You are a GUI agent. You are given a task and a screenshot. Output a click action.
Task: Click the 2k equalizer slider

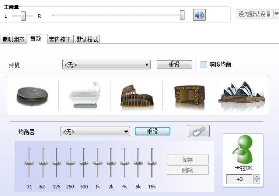click(111, 163)
